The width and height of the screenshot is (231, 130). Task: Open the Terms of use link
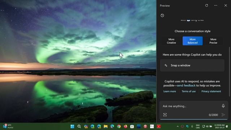pyautogui.click(x=188, y=91)
